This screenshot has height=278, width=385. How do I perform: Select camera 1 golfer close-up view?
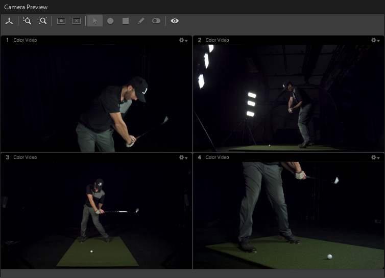pos(96,97)
